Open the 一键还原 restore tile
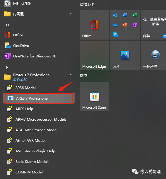166x179 pixels. (x=153, y=55)
